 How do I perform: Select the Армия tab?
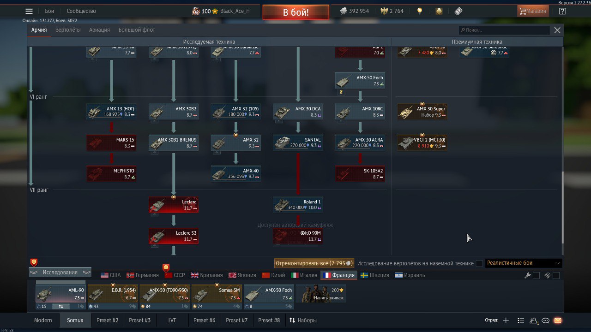click(x=39, y=30)
